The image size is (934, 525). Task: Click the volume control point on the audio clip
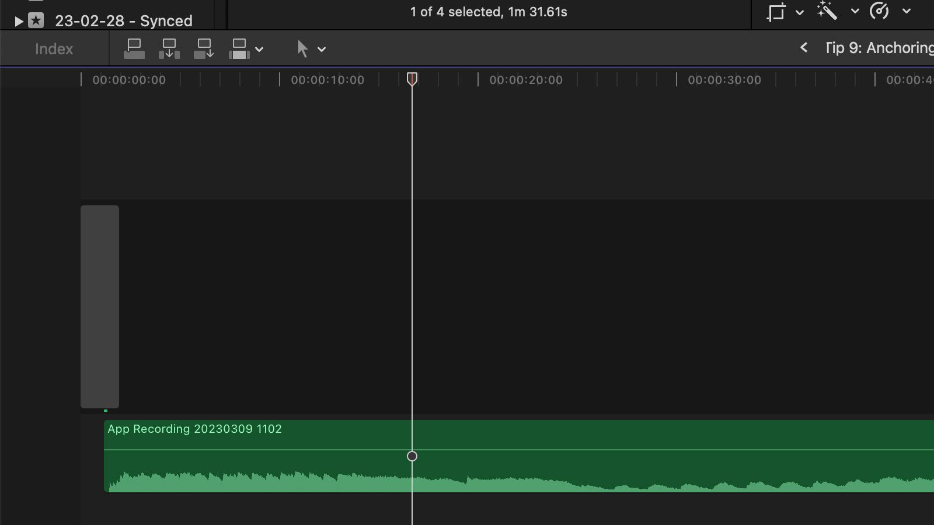click(413, 456)
